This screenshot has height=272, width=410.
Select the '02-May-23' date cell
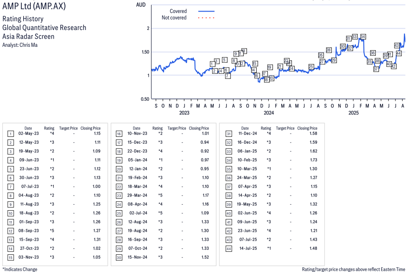(28, 133)
